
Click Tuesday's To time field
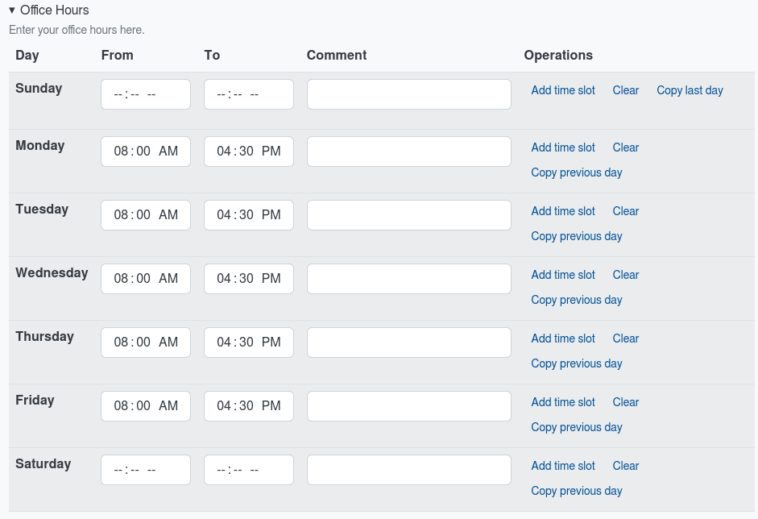(x=248, y=214)
